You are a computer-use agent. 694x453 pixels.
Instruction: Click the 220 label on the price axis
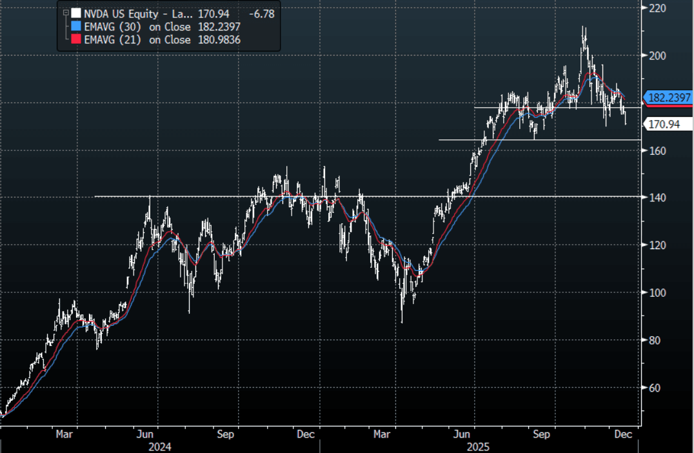click(659, 8)
